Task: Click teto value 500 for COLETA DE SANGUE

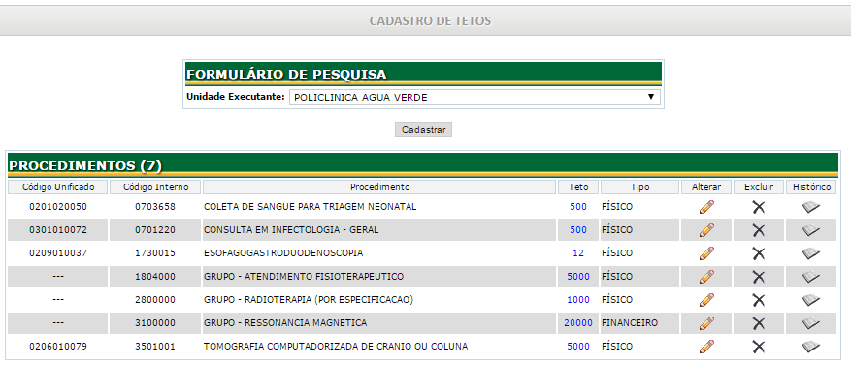Action: (578, 207)
